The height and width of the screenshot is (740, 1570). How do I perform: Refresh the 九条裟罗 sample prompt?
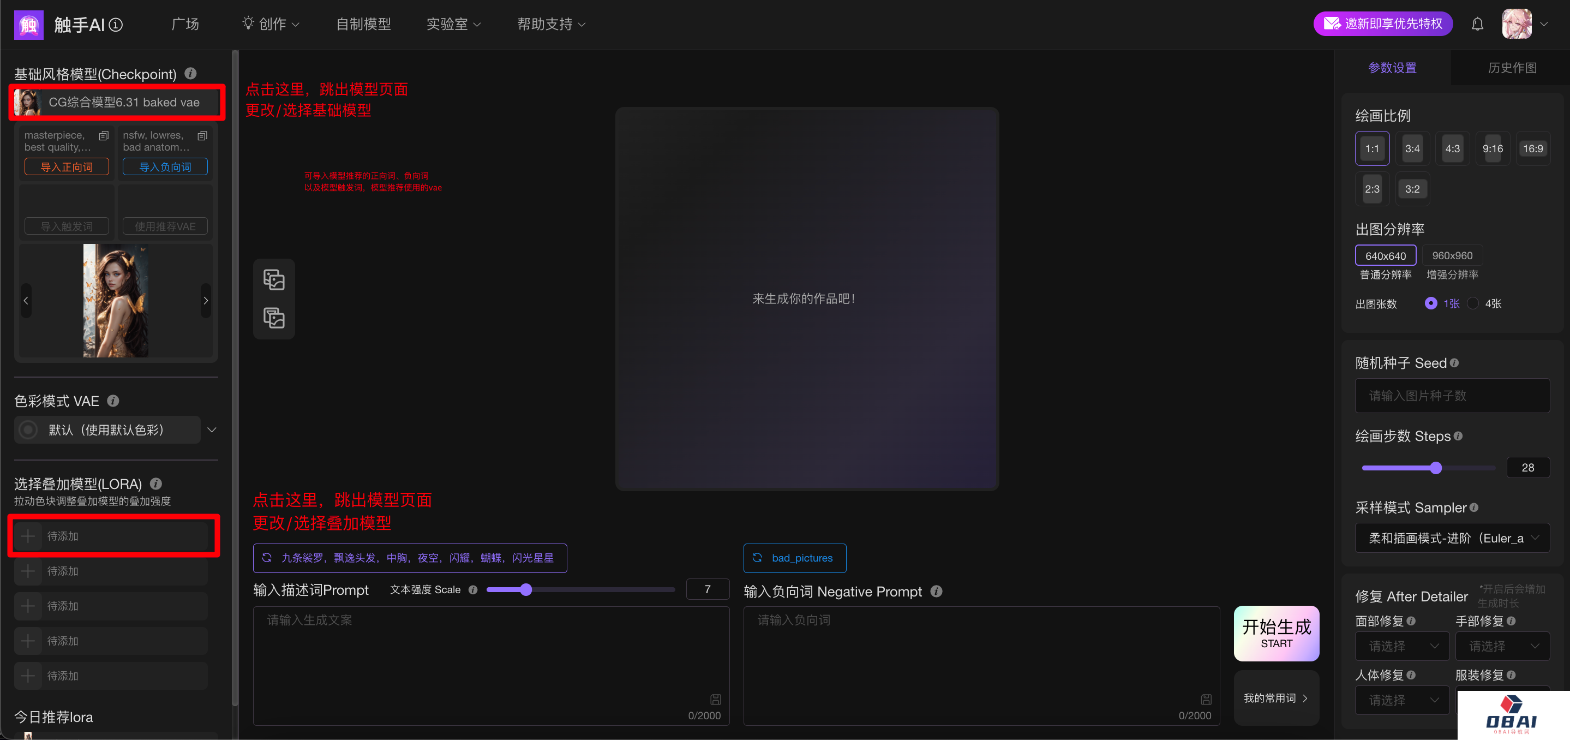pos(267,558)
